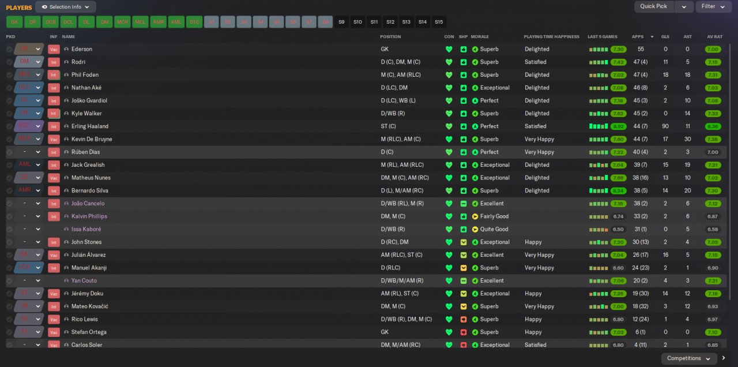Screen dimensions: 738x367
Task: Open Erling Haaland's STC position dropdown
Action: pyautogui.click(x=29, y=126)
